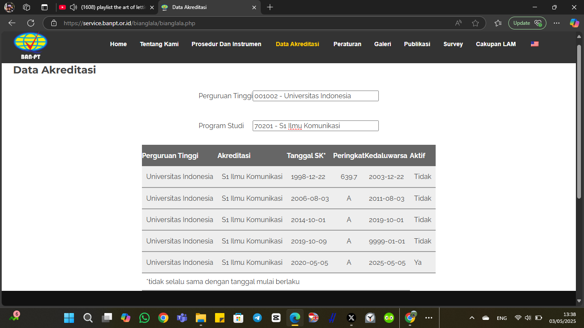Click the Perguruan Tinggi input field
This screenshot has width=584, height=328.
[316, 96]
